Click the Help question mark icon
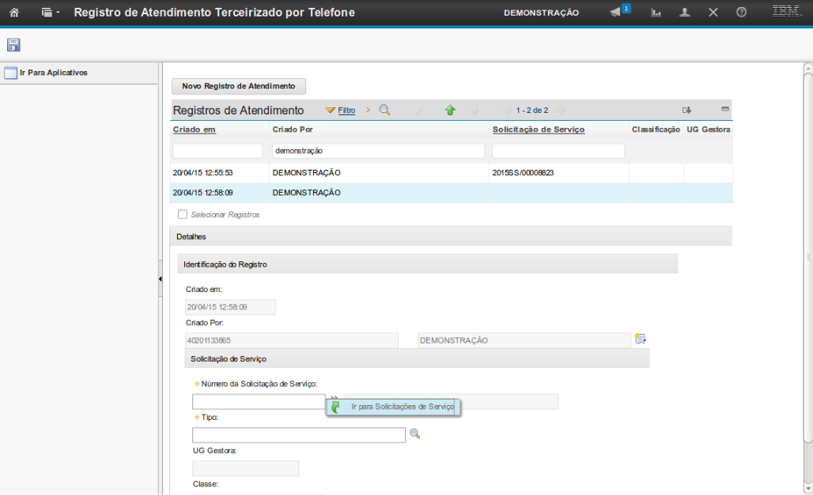The height and width of the screenshot is (495, 813). point(741,13)
